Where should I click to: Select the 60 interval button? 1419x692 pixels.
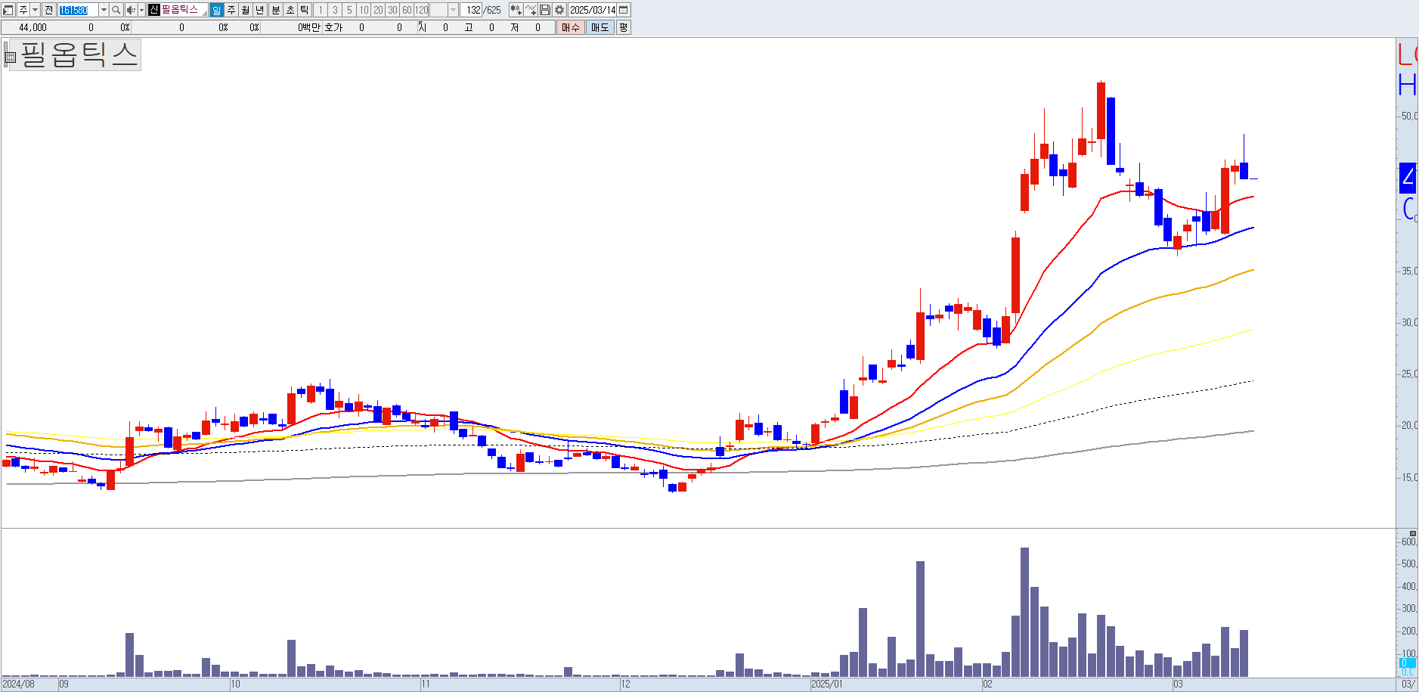coord(407,10)
